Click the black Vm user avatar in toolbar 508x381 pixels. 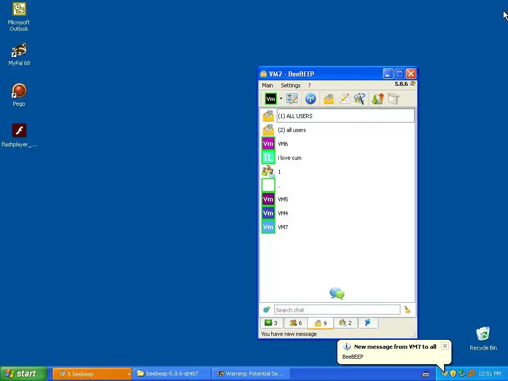click(270, 99)
